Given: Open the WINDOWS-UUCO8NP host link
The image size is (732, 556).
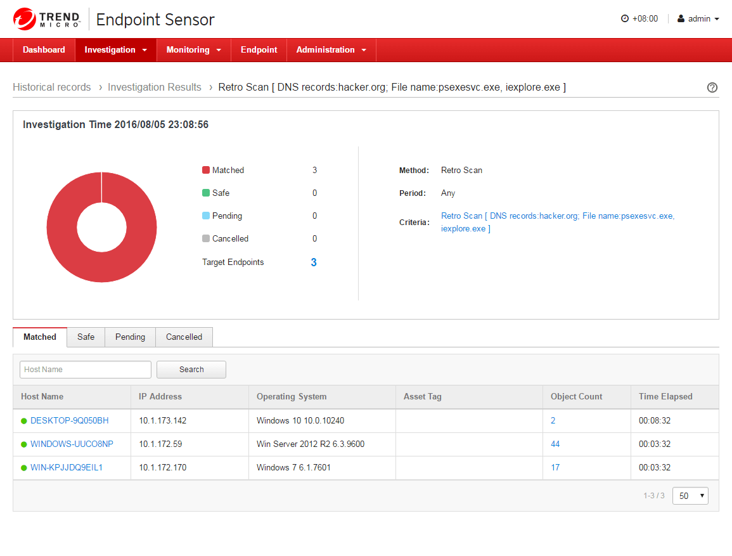Looking at the screenshot, I should click(72, 444).
